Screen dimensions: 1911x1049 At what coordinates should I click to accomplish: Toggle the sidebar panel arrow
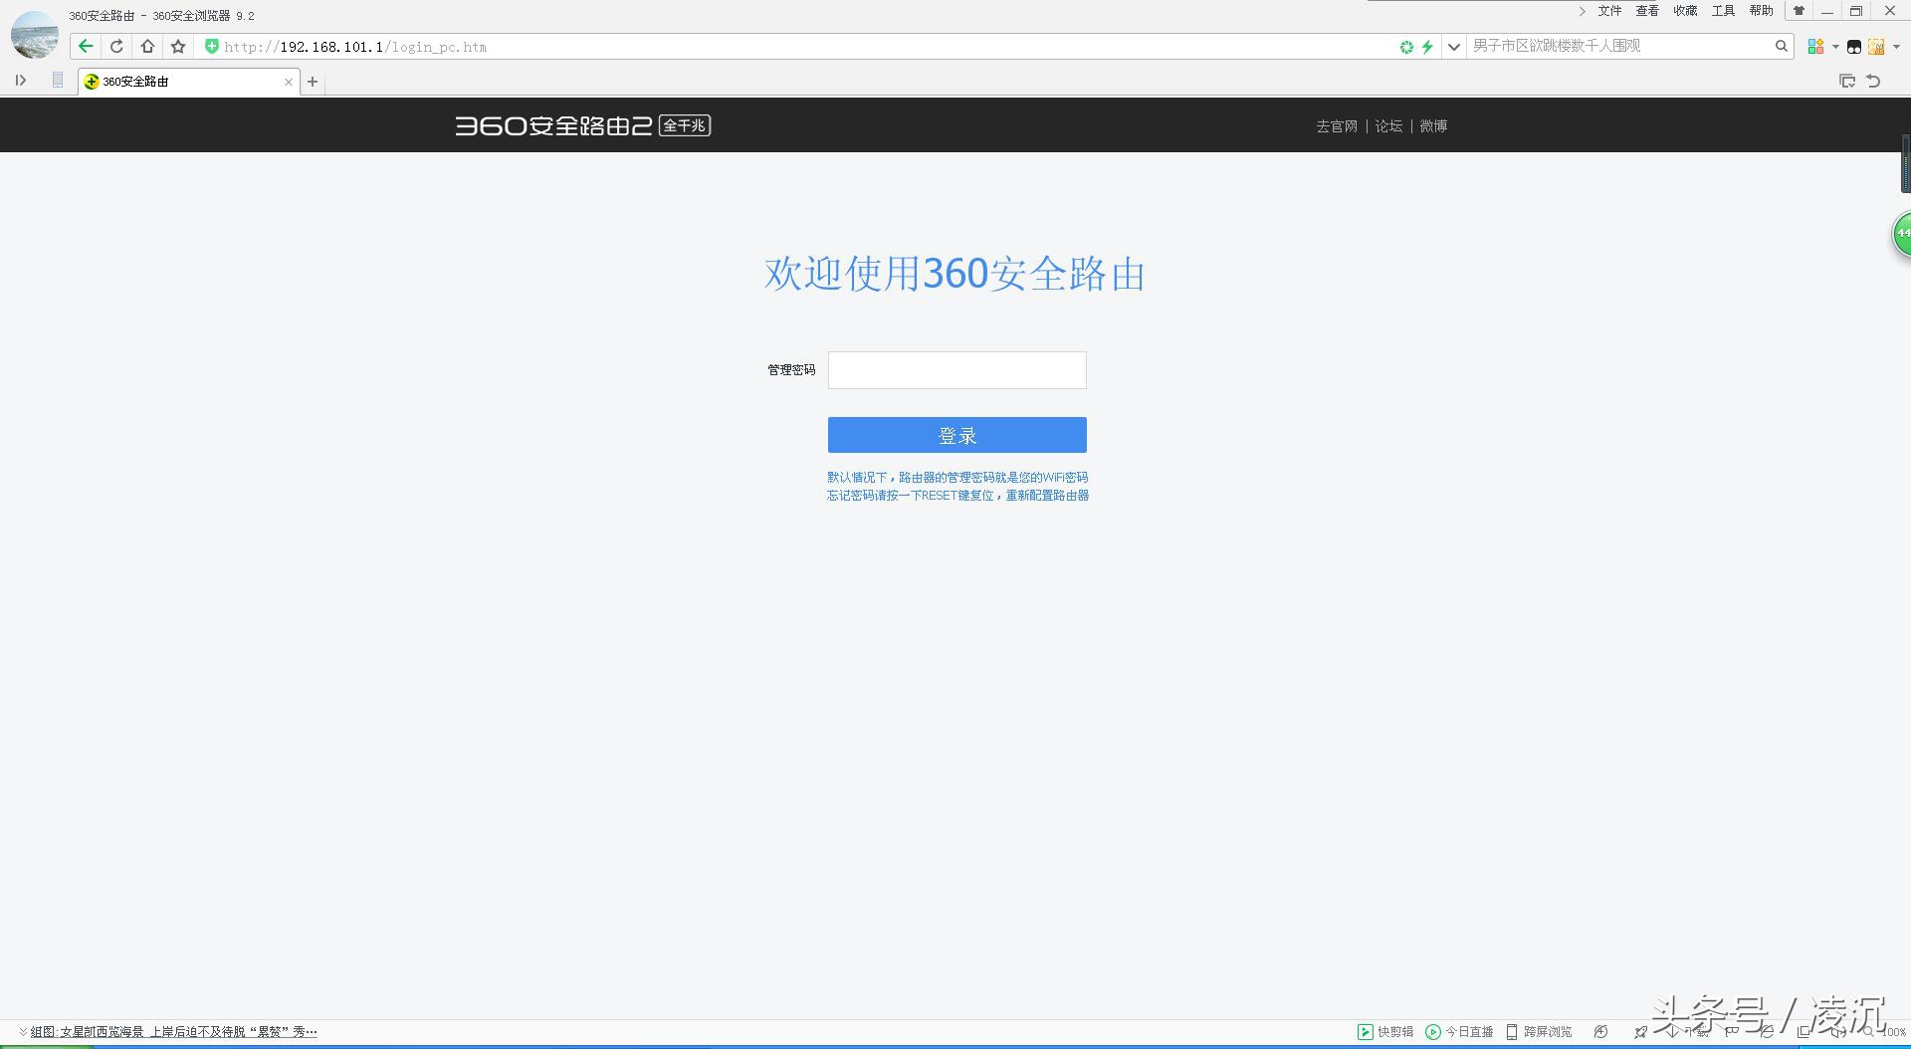point(21,81)
